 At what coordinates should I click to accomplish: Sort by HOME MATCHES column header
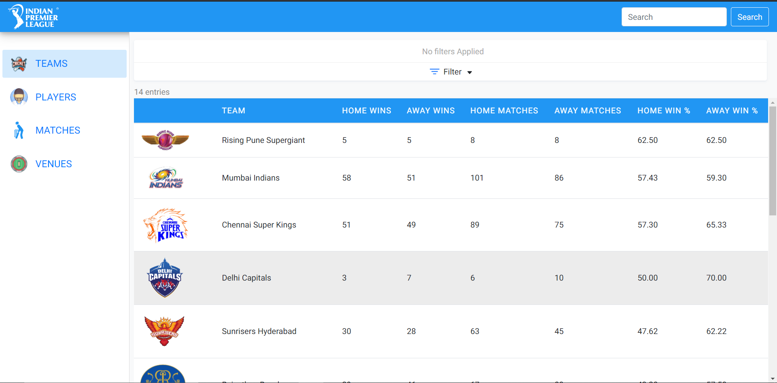[x=504, y=111]
